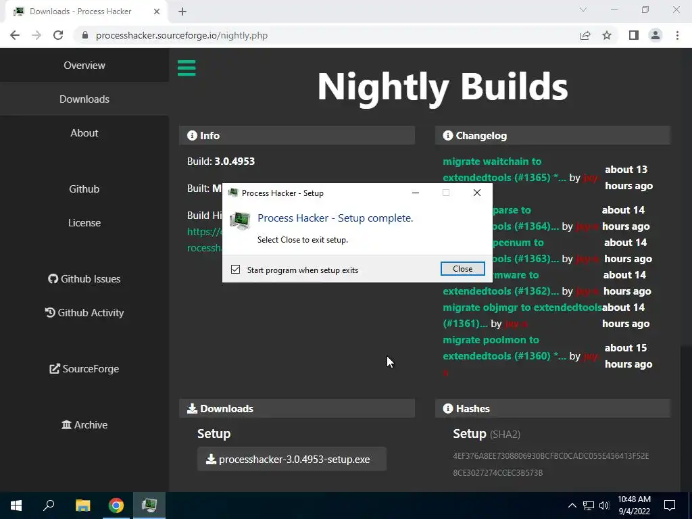
Task: Click build number 3.0.4953 text
Action: point(234,162)
